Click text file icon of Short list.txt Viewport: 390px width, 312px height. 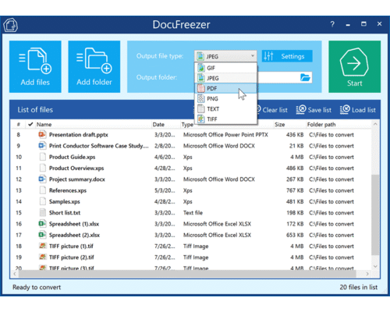42,213
